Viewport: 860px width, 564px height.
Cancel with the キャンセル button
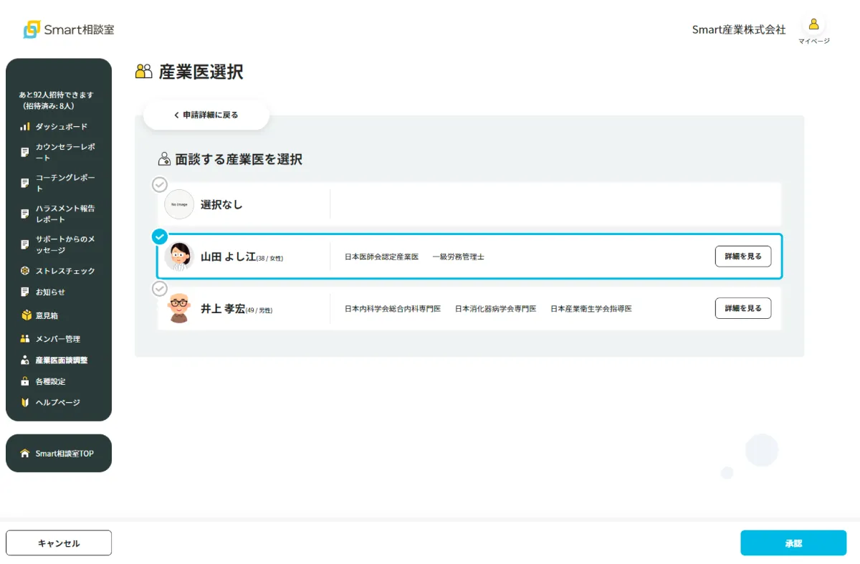(58, 543)
